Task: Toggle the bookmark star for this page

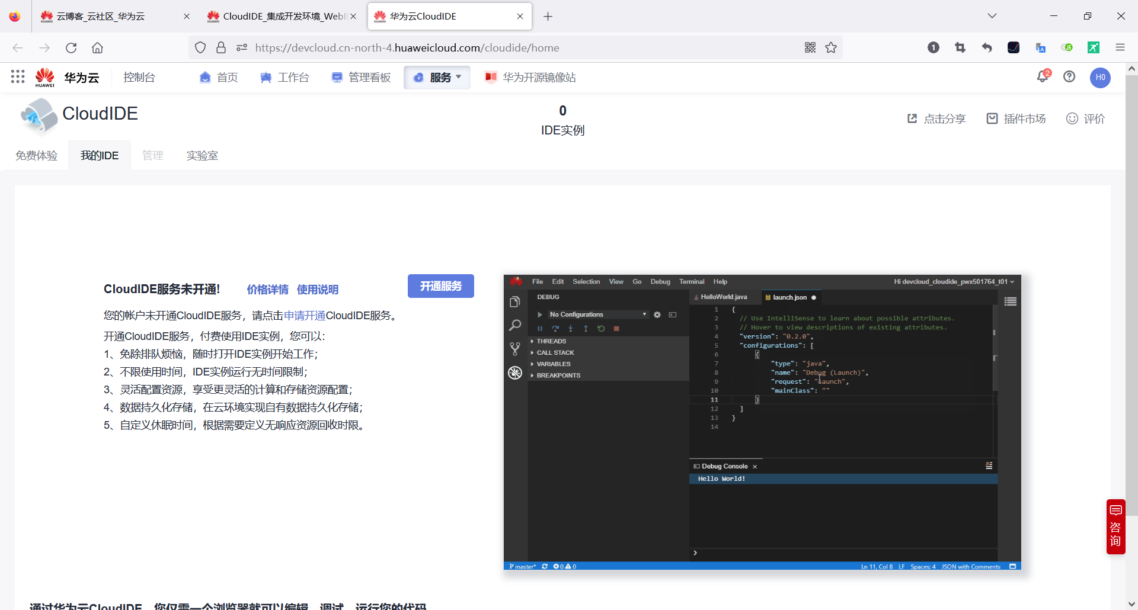Action: 831,47
